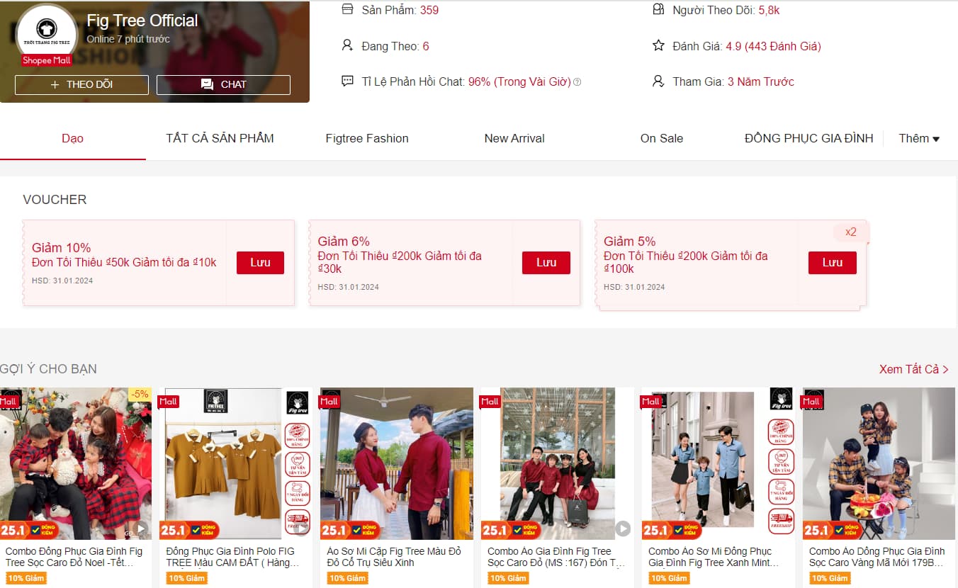Open the Áo Sơ Mi Cặp Màu Đỏ thumbnail

point(396,463)
